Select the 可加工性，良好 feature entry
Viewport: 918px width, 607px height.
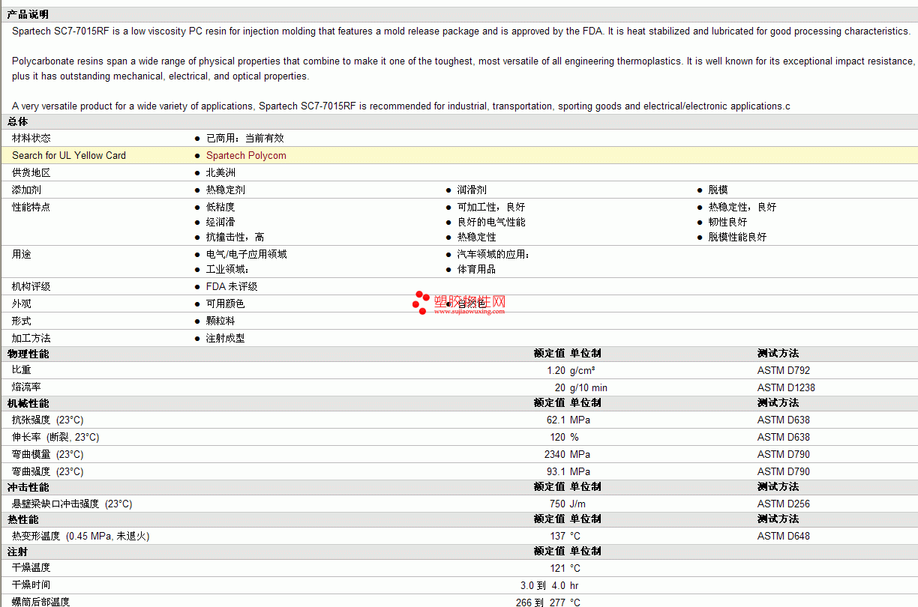pos(491,207)
